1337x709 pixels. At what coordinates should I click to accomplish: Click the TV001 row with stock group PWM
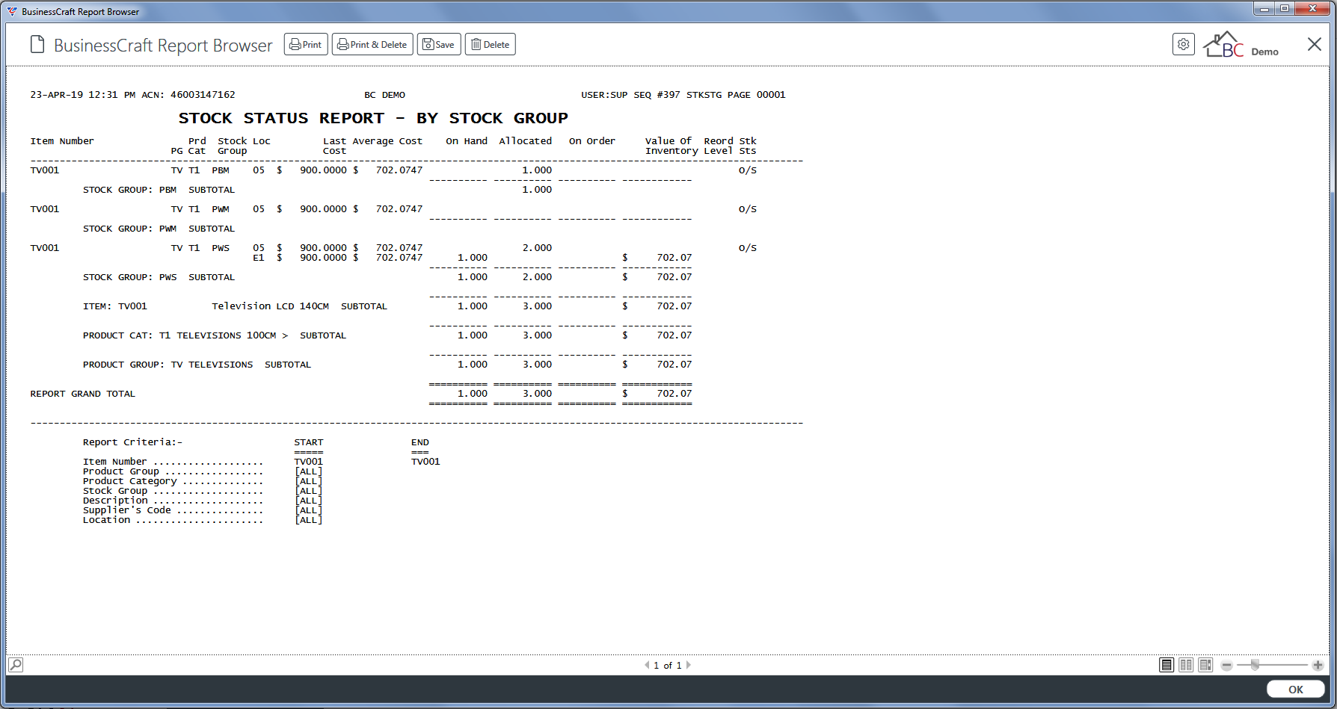tap(393, 209)
